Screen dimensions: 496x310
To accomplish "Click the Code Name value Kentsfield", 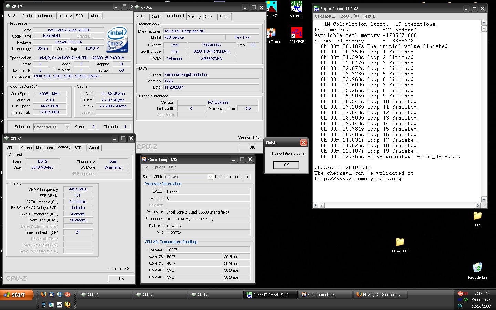I will 51,36.
